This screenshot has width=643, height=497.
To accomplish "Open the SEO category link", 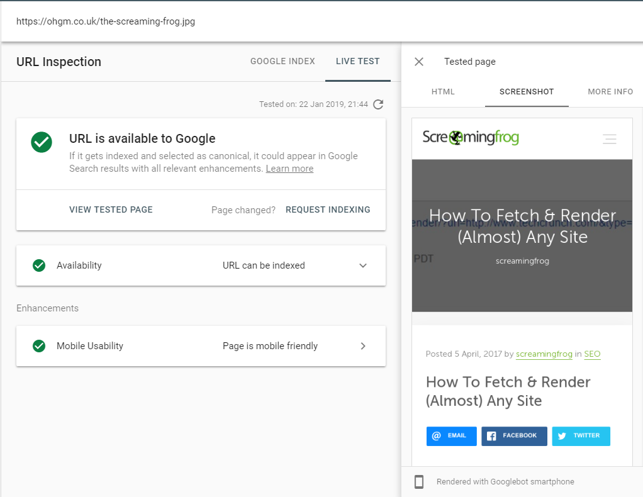I will (x=592, y=354).
